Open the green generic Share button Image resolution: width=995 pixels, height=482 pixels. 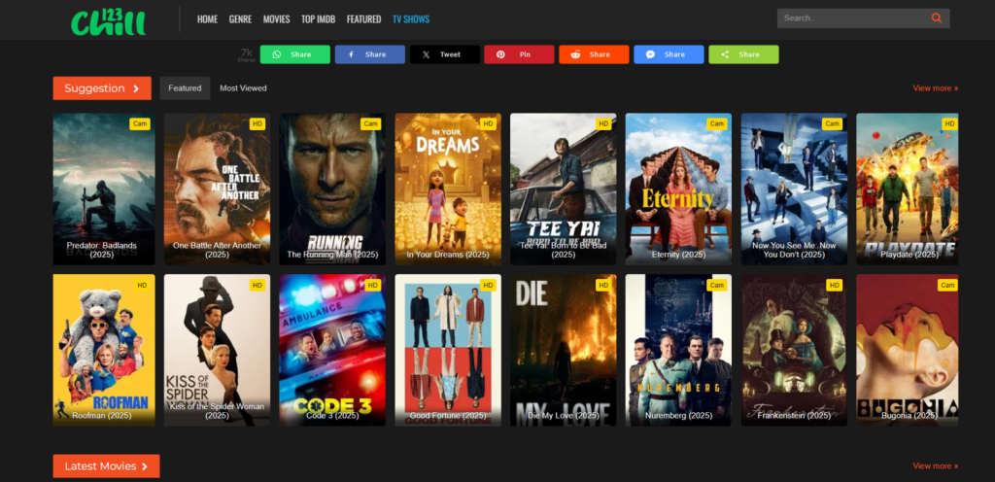coord(743,54)
